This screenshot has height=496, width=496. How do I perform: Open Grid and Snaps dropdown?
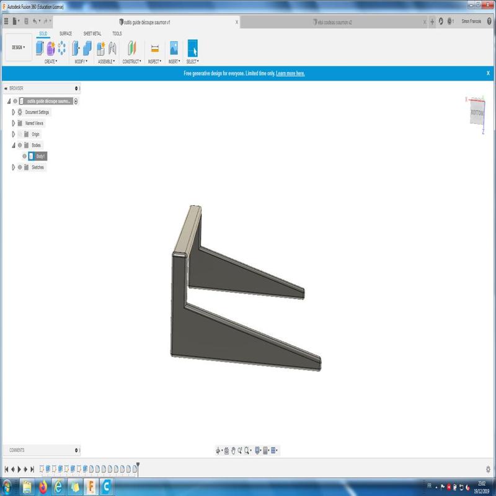(266, 451)
